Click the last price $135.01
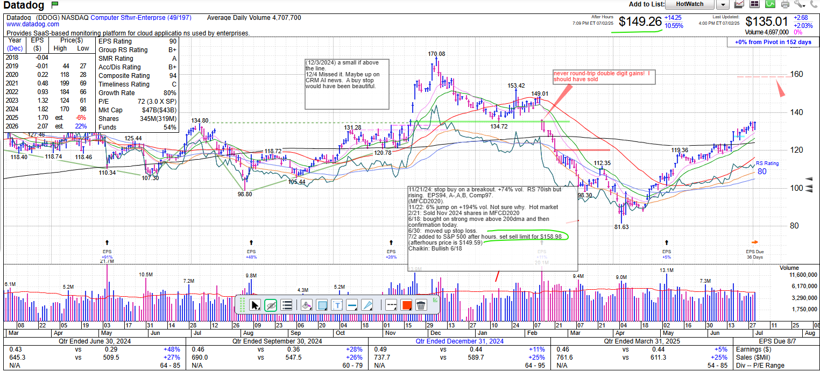Viewport: 820px width, 372px height. [x=767, y=22]
